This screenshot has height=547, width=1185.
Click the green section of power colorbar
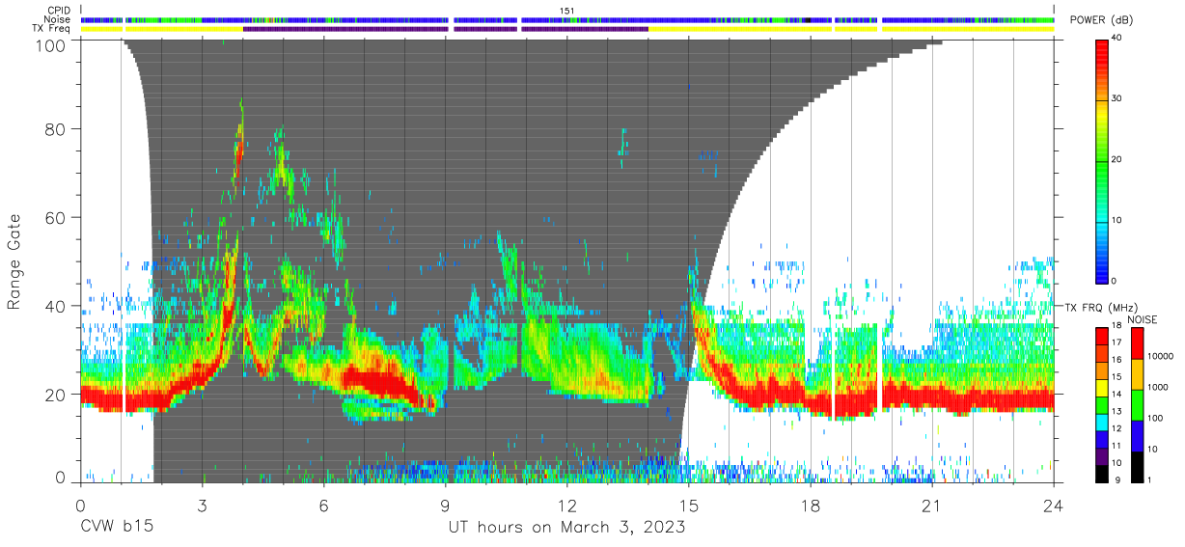1103,166
